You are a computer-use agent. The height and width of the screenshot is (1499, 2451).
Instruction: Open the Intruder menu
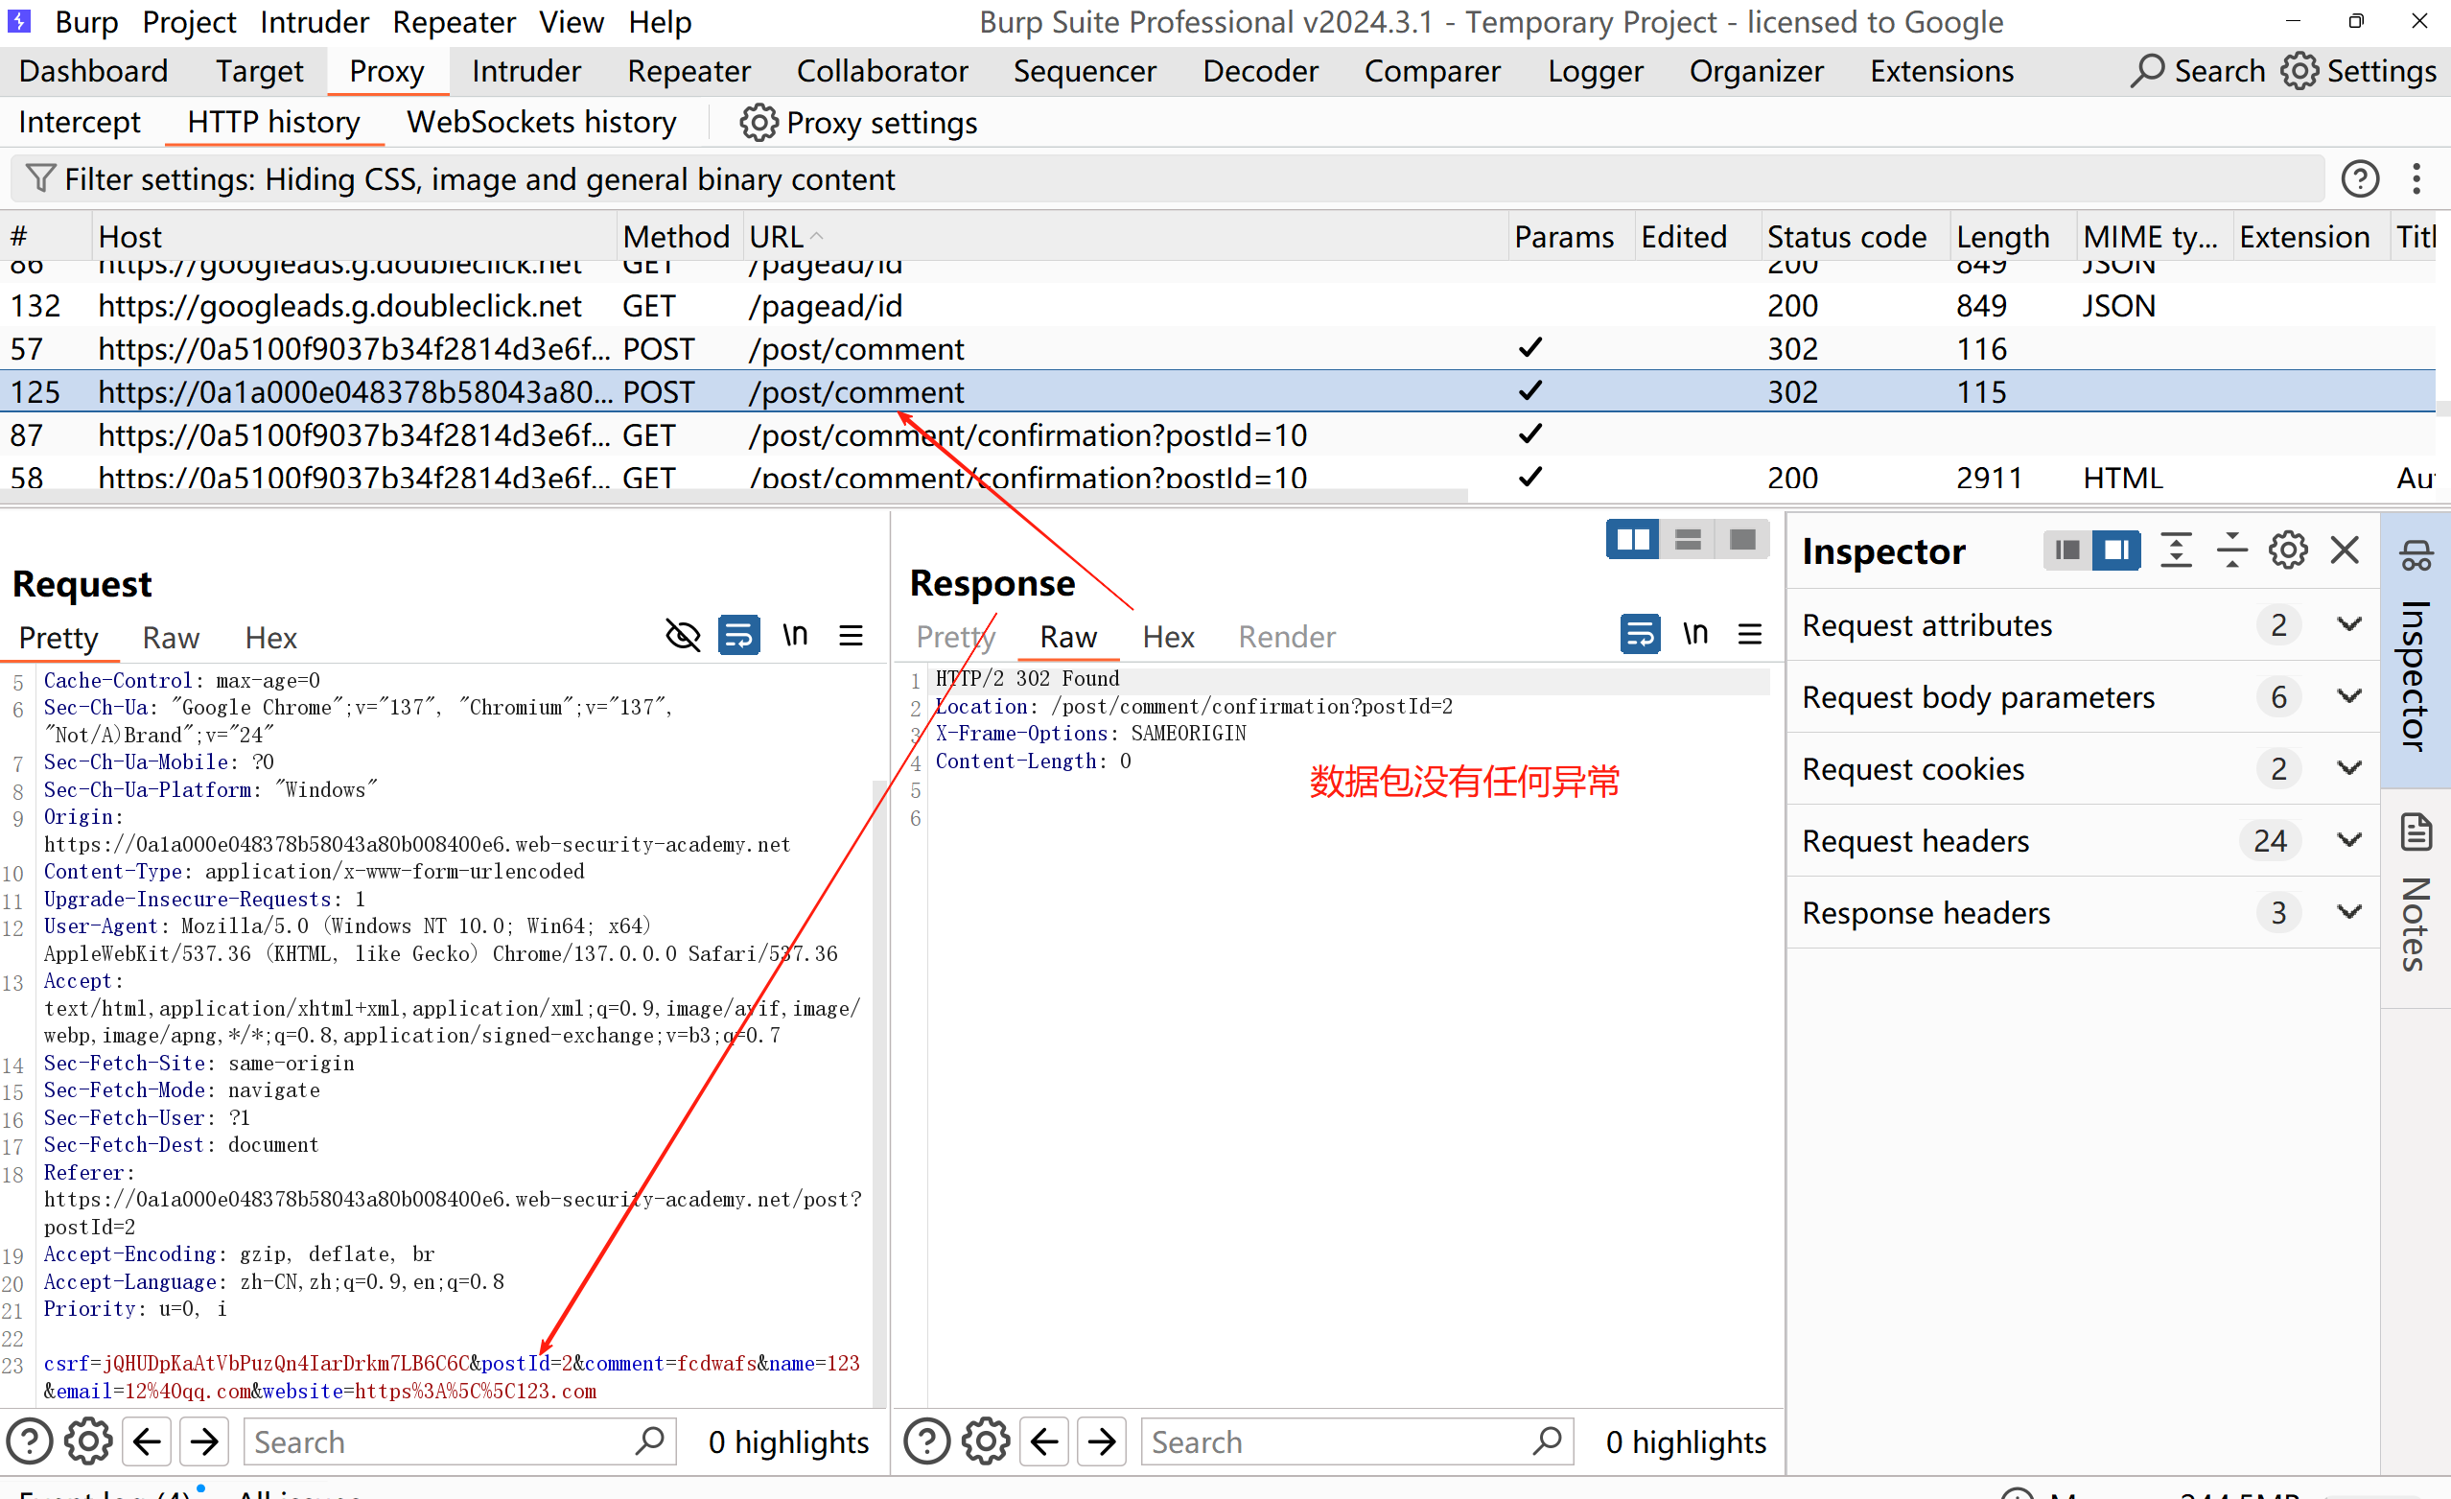pos(314,22)
